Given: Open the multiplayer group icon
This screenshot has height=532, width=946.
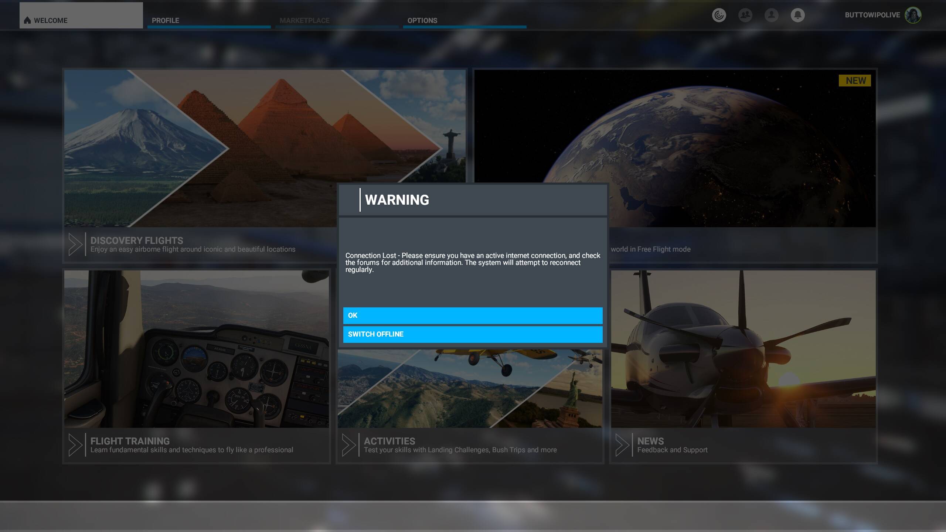Looking at the screenshot, I should click(x=745, y=15).
